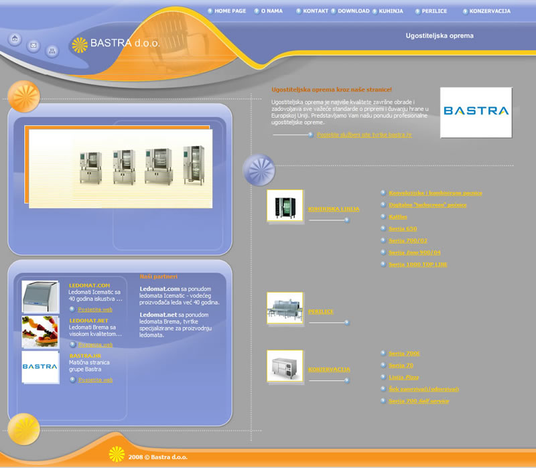Open the PERILICE category link

tap(321, 311)
